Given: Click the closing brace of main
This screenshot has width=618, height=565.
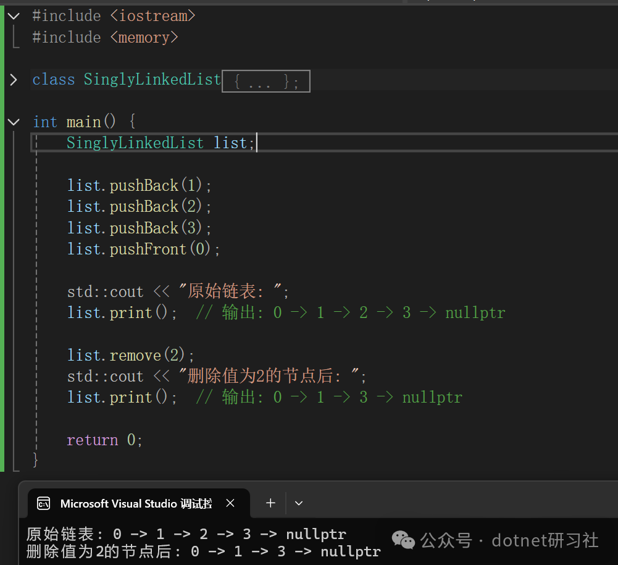Looking at the screenshot, I should click(35, 460).
